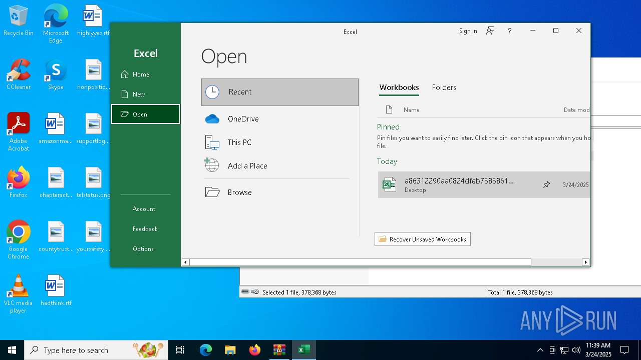Open Edge from the taskbar
This screenshot has width=641, height=360.
click(x=205, y=350)
